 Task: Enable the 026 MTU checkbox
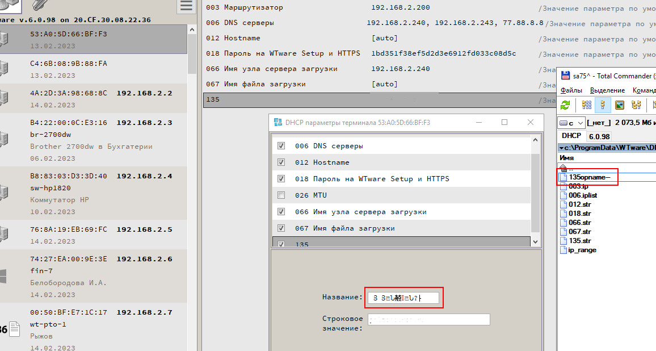tap(281, 195)
